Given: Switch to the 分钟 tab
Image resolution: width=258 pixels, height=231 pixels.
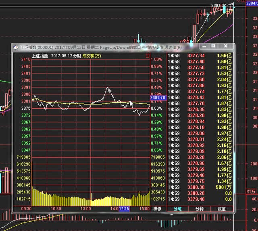Looking at the screenshot, I should point(200,209).
